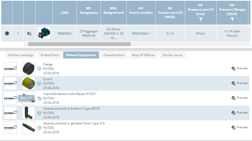The image size is (252, 141).
Task: Open the filter on DA Pressure port column
Action: (201, 19)
